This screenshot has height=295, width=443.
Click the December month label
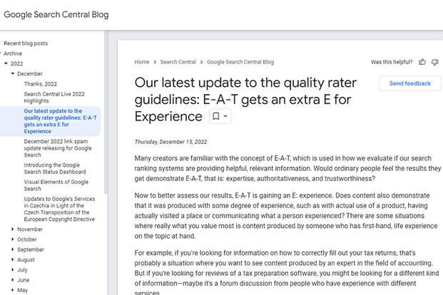(30, 73)
